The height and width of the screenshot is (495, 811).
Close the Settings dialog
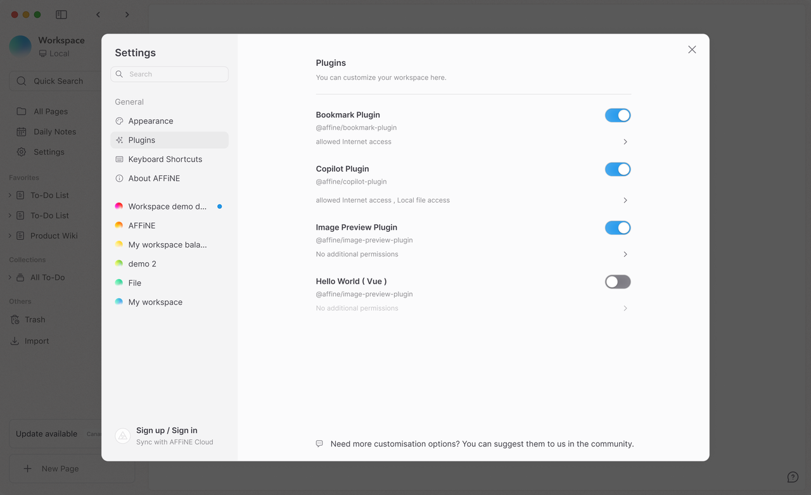point(692,49)
